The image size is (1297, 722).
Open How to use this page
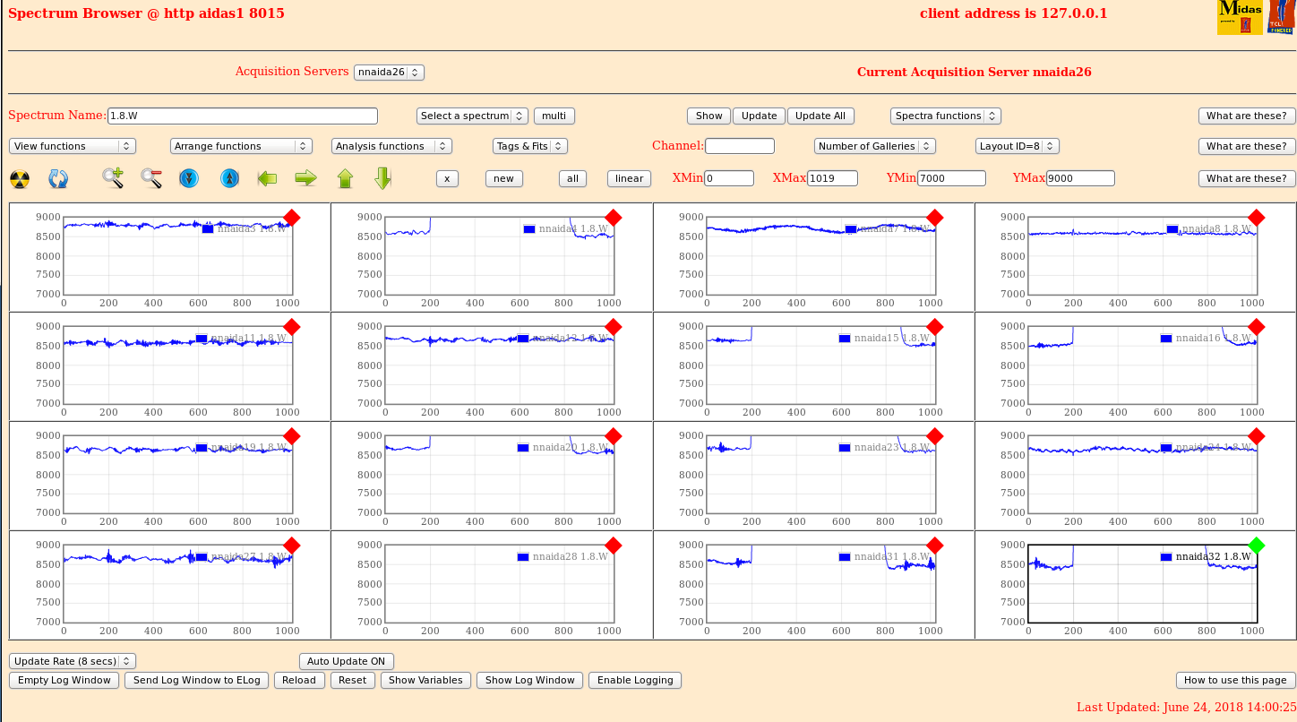[1235, 680]
